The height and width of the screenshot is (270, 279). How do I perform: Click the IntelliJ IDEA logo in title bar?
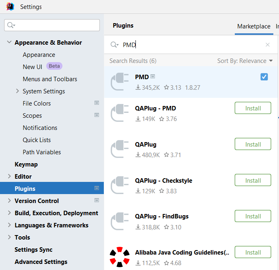(x=10, y=6)
